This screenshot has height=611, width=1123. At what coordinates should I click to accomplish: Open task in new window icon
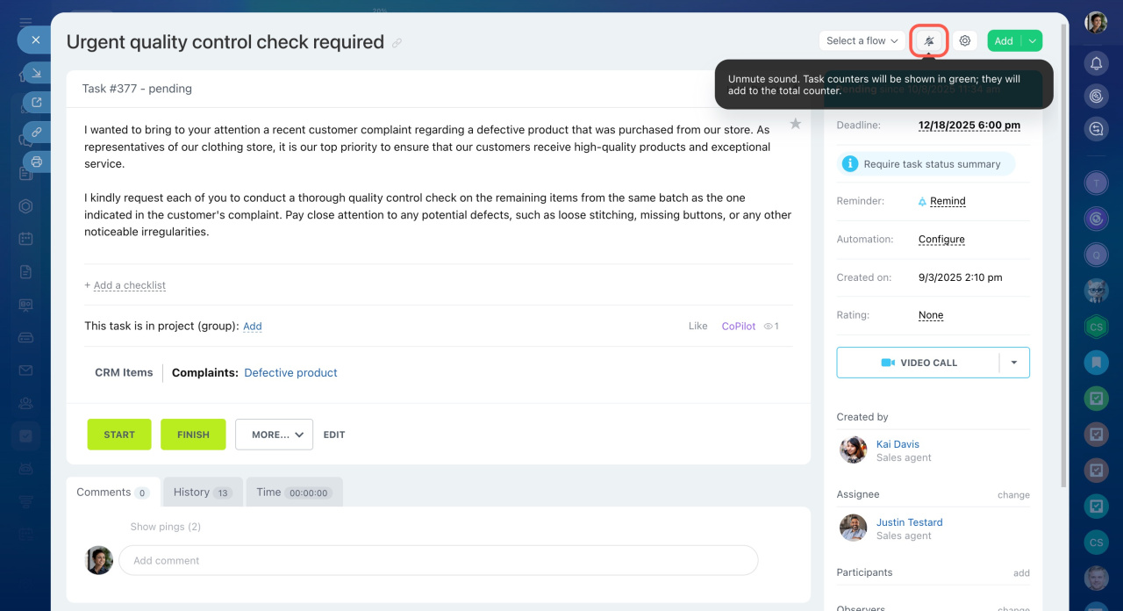click(x=36, y=103)
